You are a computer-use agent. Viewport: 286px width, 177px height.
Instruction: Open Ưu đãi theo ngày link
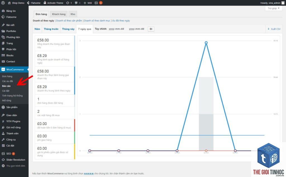pos(121,21)
